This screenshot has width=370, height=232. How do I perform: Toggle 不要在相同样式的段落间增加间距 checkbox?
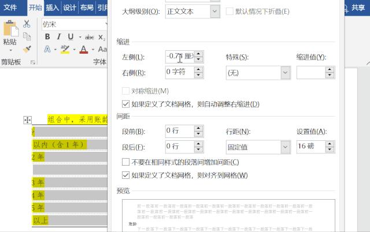click(125, 162)
